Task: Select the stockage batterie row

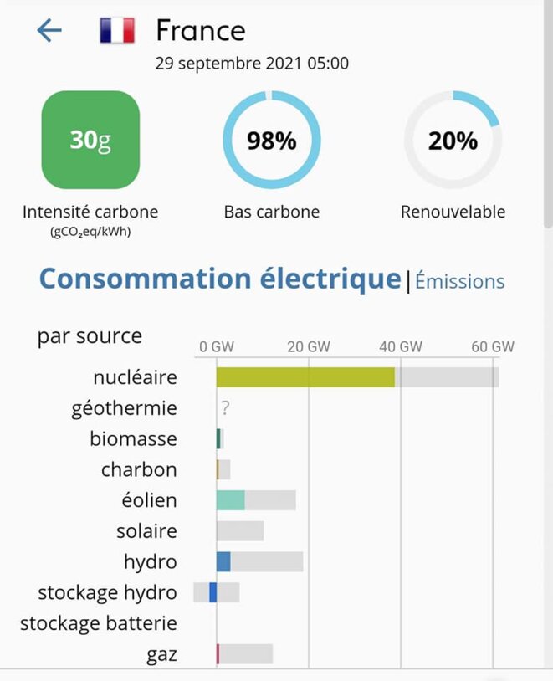Action: [x=100, y=623]
